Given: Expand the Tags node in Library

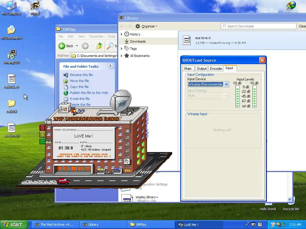Looking at the screenshot, I should click(x=121, y=49).
